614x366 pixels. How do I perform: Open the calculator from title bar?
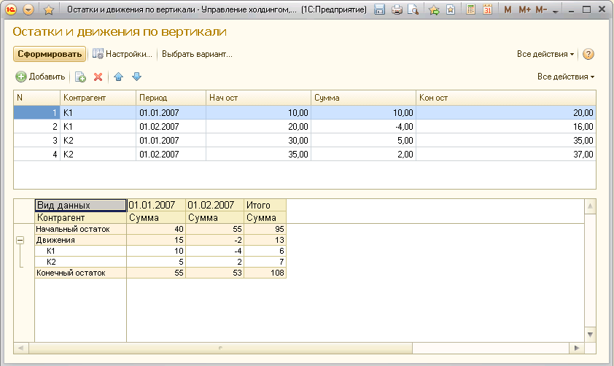pyautogui.click(x=471, y=10)
